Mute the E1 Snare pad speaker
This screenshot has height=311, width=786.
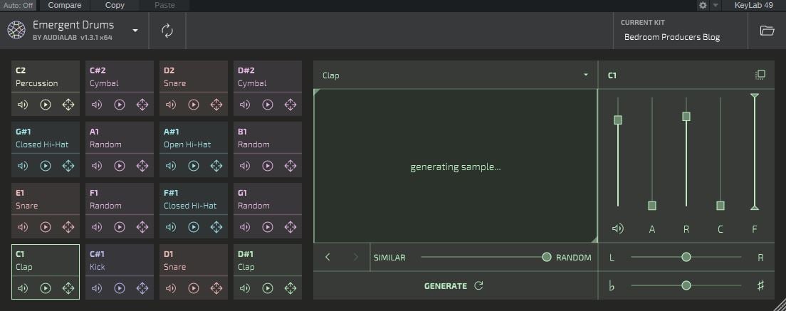point(23,227)
